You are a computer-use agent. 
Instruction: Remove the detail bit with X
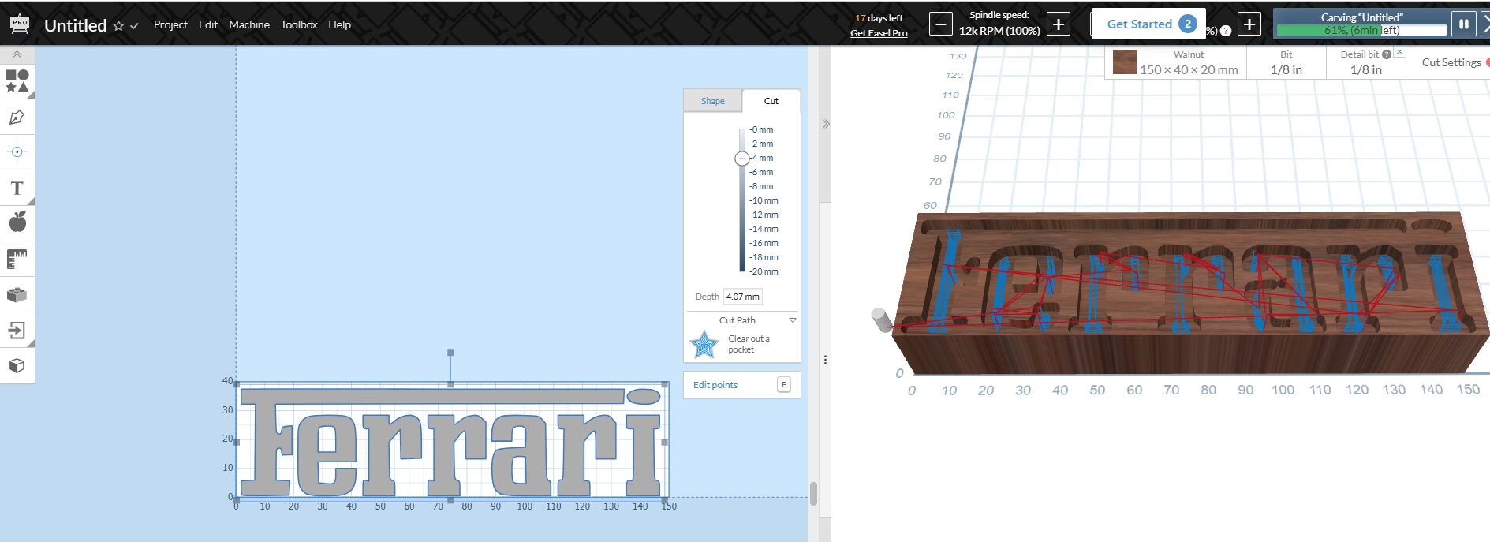(x=1399, y=51)
